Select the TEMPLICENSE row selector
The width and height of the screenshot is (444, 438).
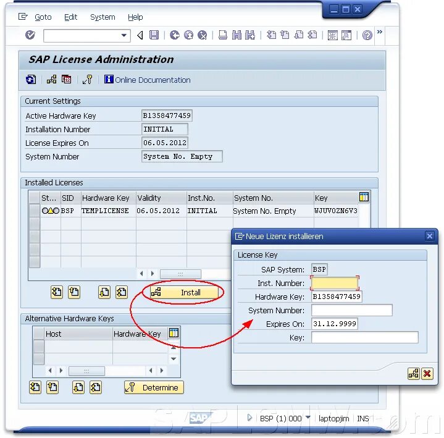tap(34, 211)
